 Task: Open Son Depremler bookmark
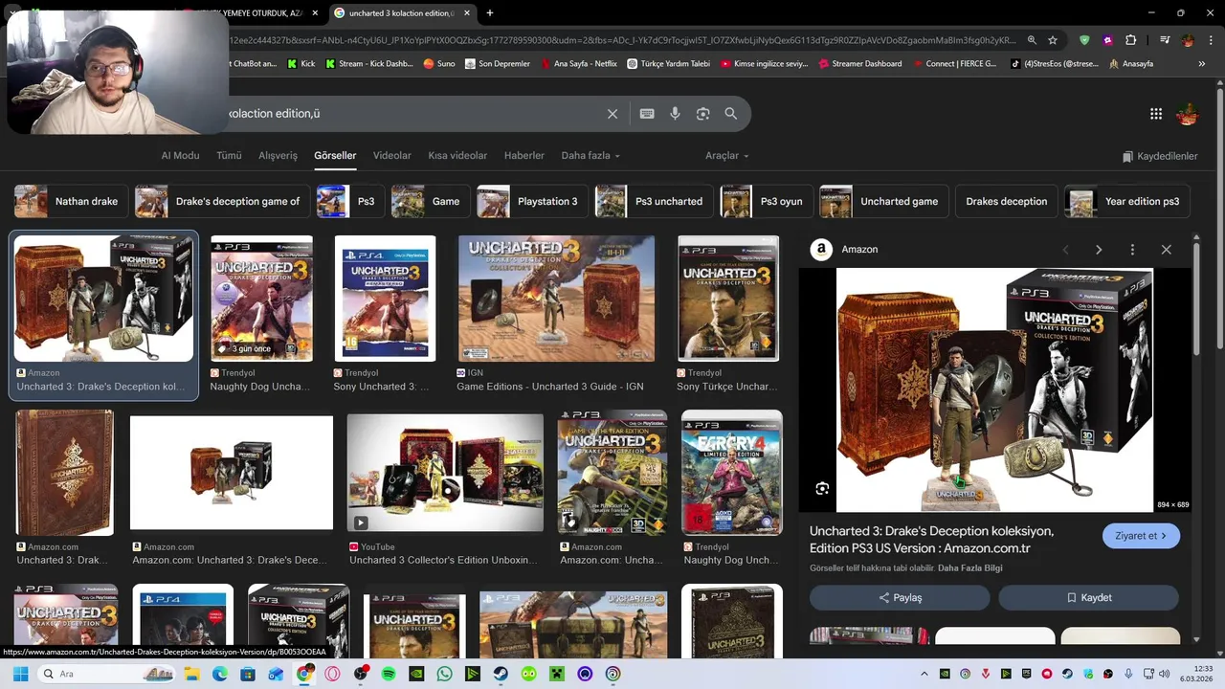tap(498, 64)
